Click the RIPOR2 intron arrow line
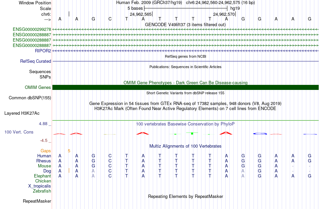Screen dimensions: 319x209 tap(185, 51)
